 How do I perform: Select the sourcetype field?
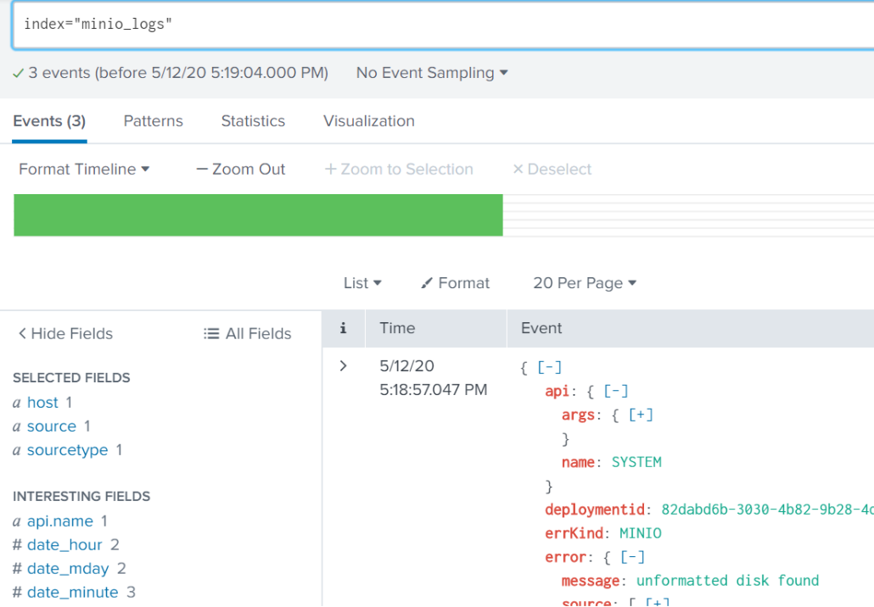[x=67, y=450]
